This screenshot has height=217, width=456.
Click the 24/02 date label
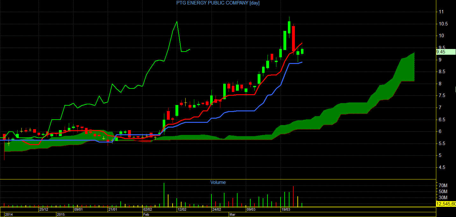point(217,210)
